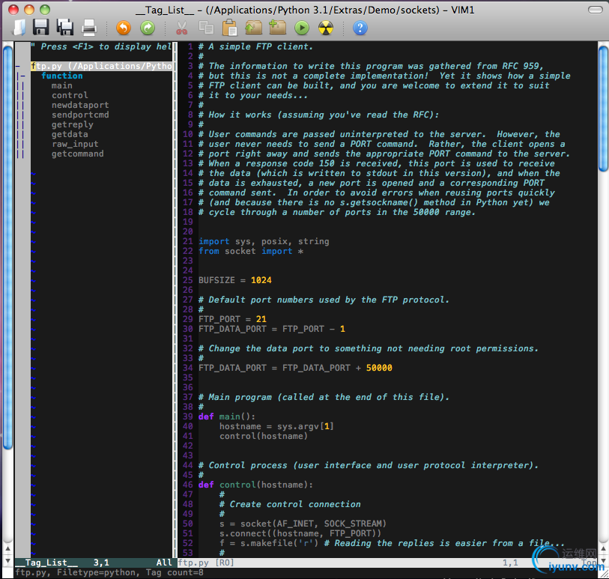Jump to the 'sendportcmd' tag
The height and width of the screenshot is (579, 609).
click(80, 115)
